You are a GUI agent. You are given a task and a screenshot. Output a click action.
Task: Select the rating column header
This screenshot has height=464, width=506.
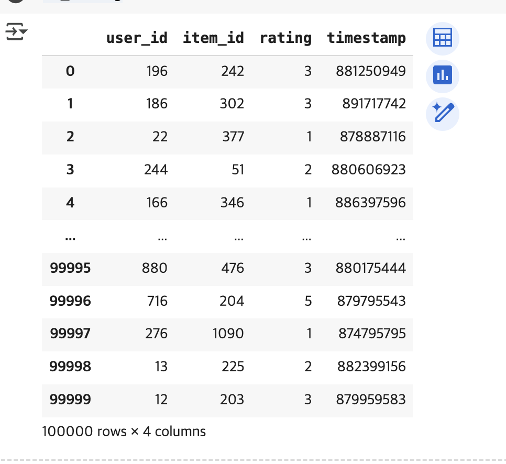click(285, 38)
